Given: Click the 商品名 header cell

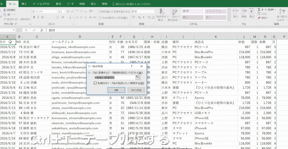Looking at the screenshot, I should (x=216, y=42).
